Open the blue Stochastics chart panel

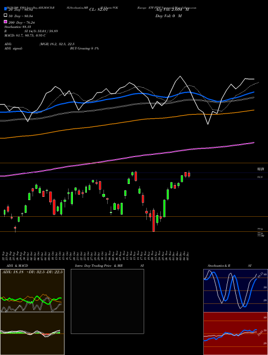pyautogui.click(x=235, y=290)
